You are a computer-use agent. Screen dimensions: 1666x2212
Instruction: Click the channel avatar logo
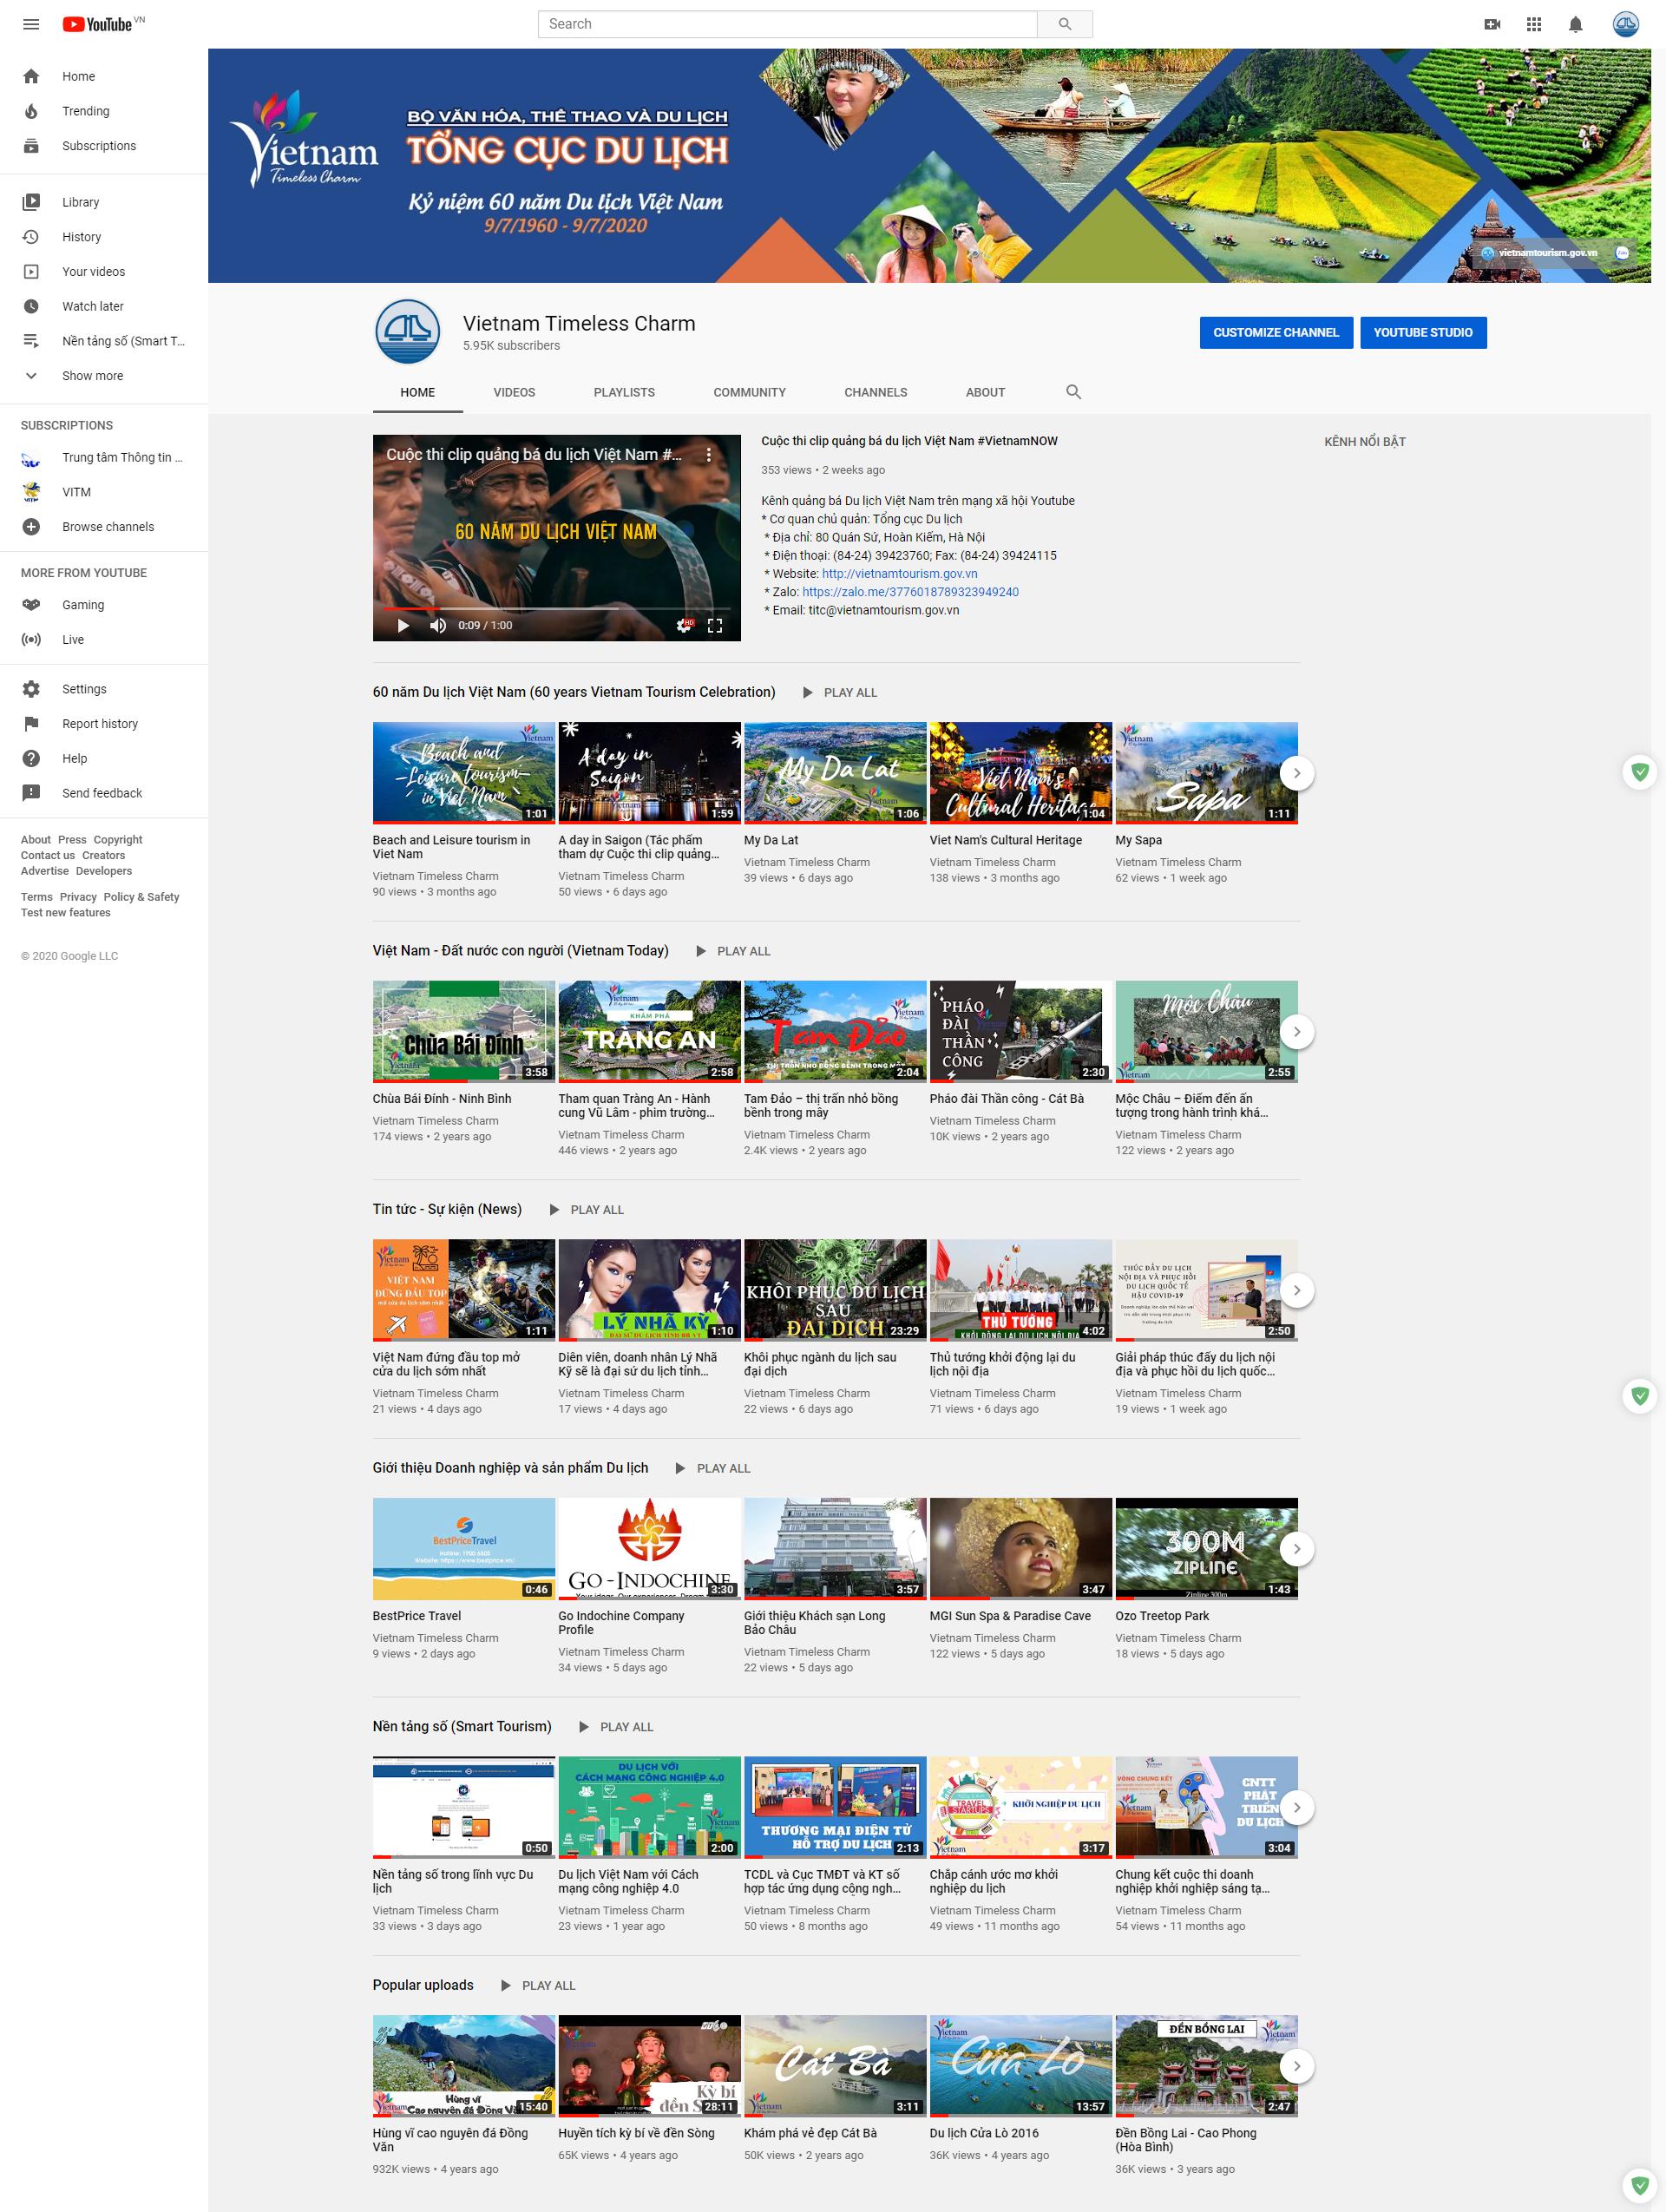[x=408, y=332]
